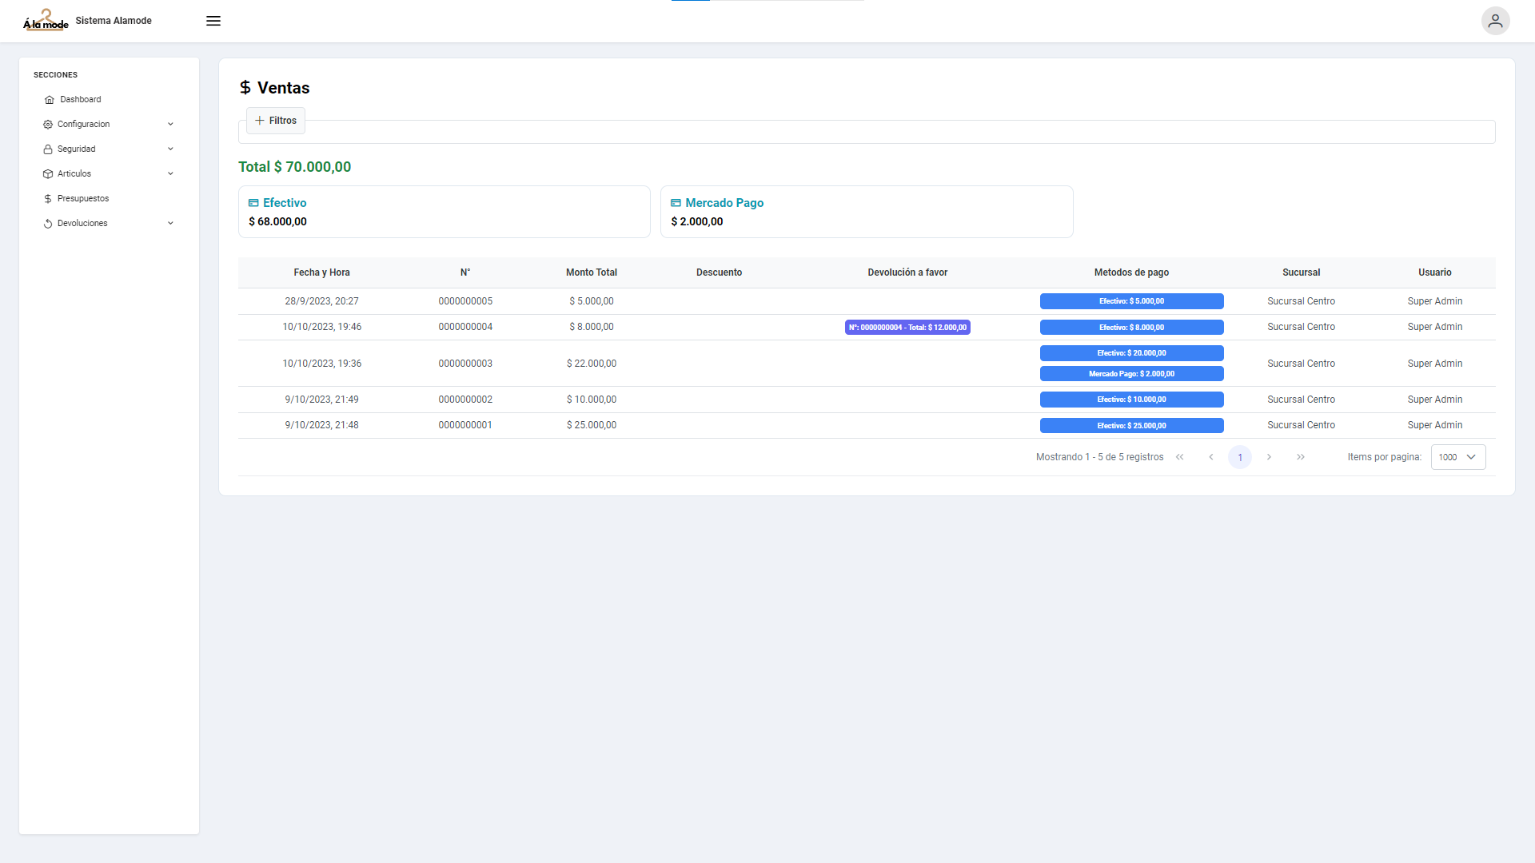Click the Fecha y Hora column header
The width and height of the screenshot is (1535, 863).
click(x=321, y=272)
